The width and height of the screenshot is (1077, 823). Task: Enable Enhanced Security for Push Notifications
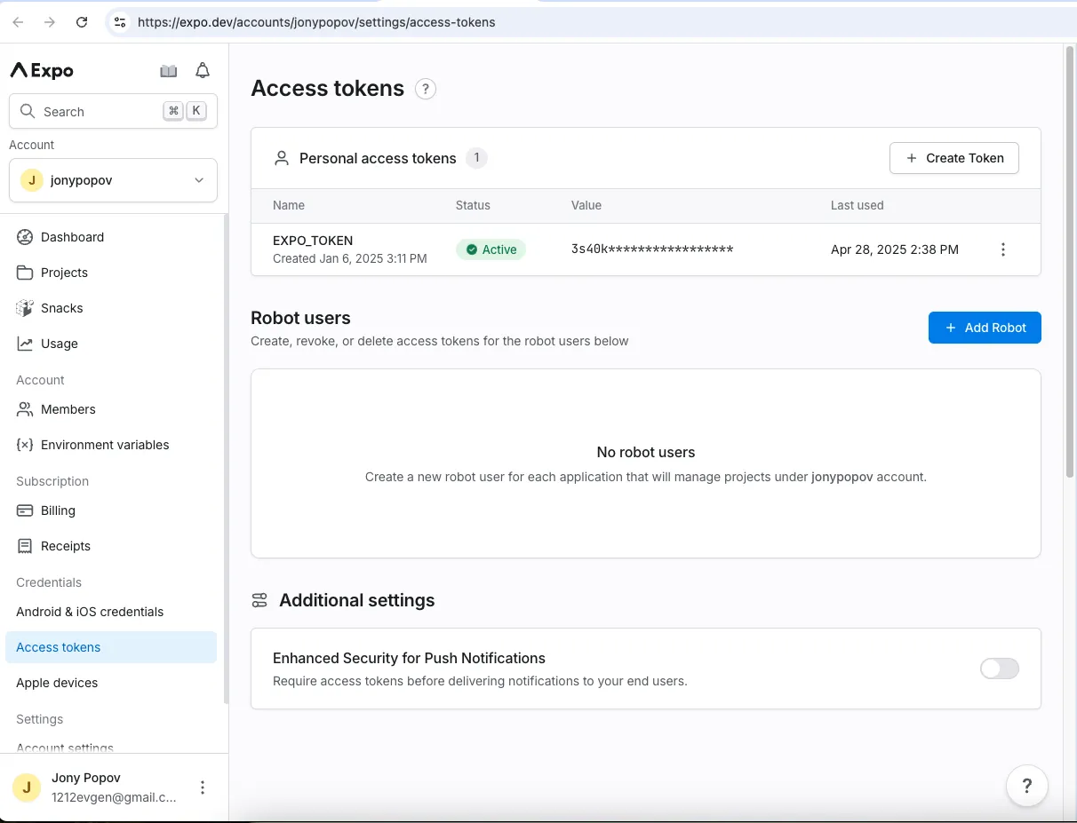click(1000, 669)
